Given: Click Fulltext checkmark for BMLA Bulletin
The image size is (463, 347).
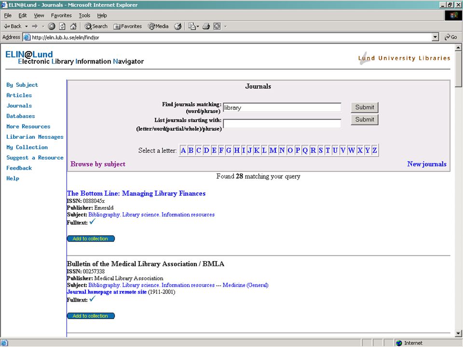Looking at the screenshot, I should point(93,299).
